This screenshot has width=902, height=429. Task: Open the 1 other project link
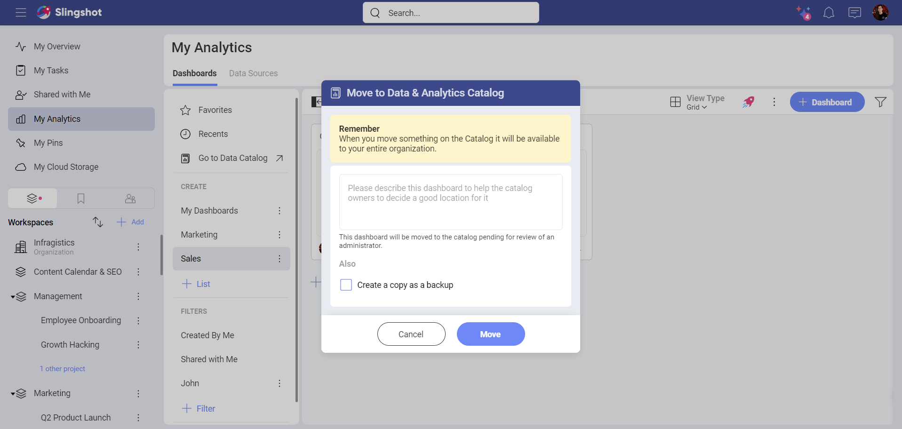pos(63,369)
